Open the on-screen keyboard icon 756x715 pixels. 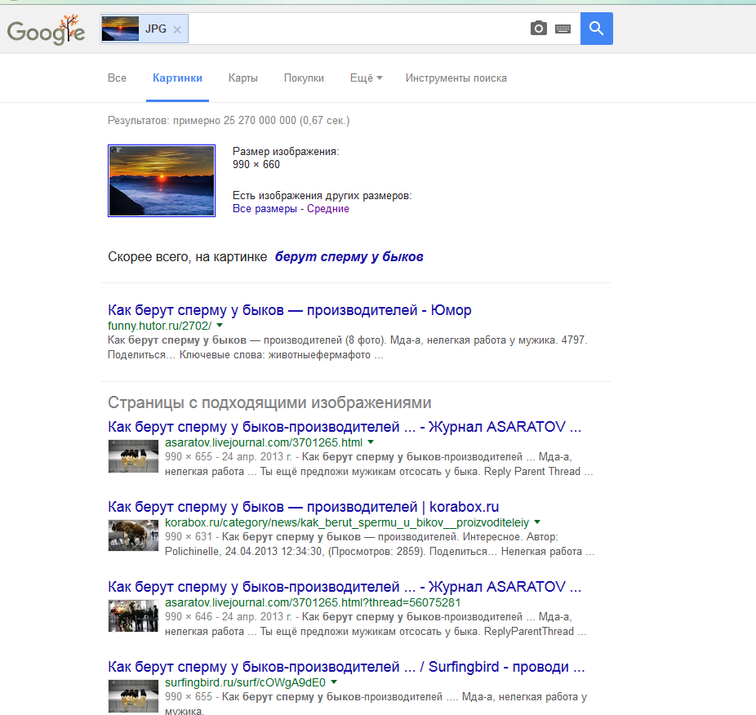(563, 29)
